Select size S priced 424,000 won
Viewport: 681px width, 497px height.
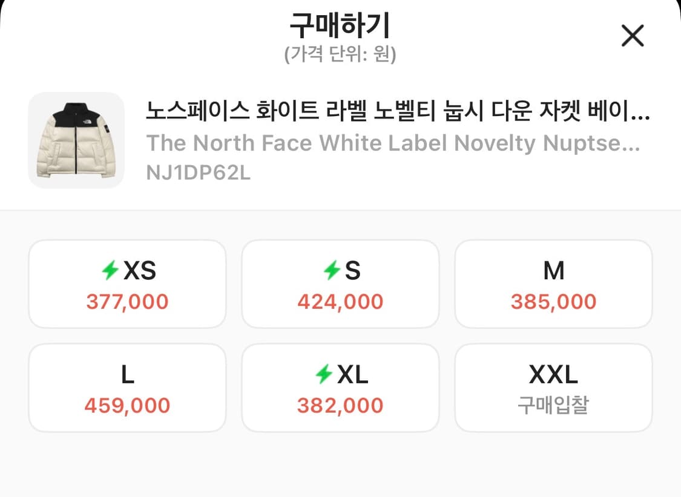pos(340,284)
